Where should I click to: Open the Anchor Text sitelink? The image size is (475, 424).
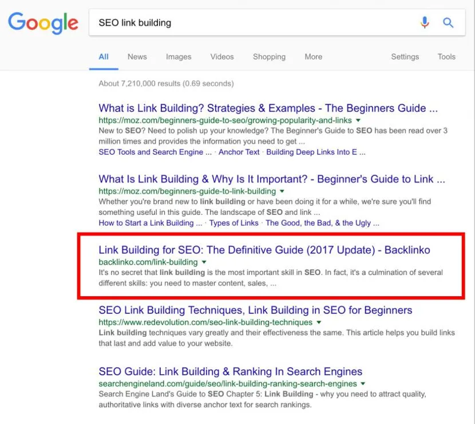[x=239, y=152]
